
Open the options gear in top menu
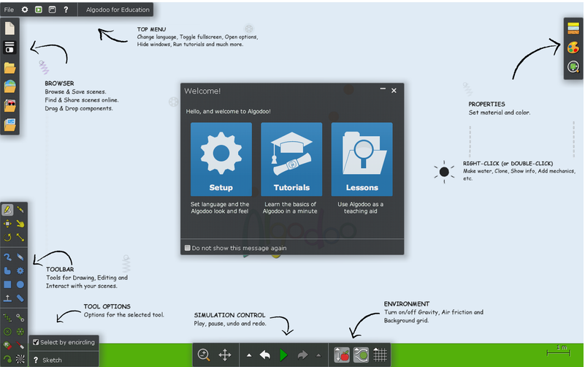25,10
